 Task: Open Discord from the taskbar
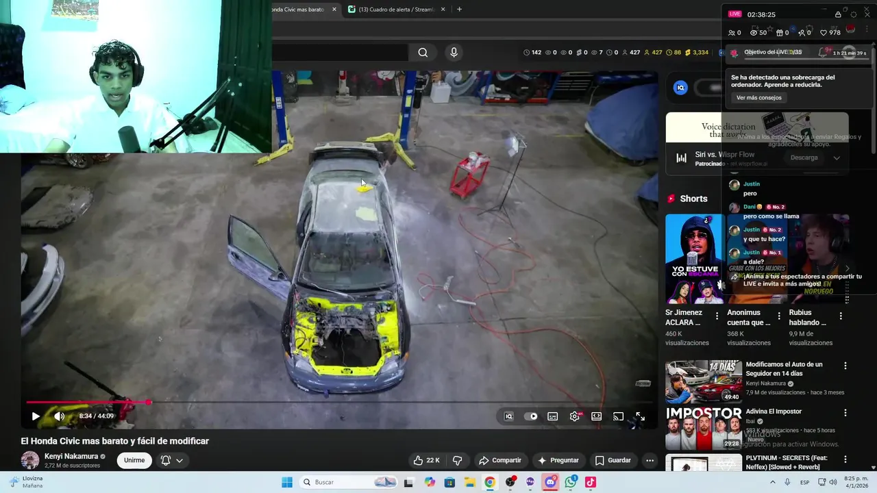click(x=550, y=482)
